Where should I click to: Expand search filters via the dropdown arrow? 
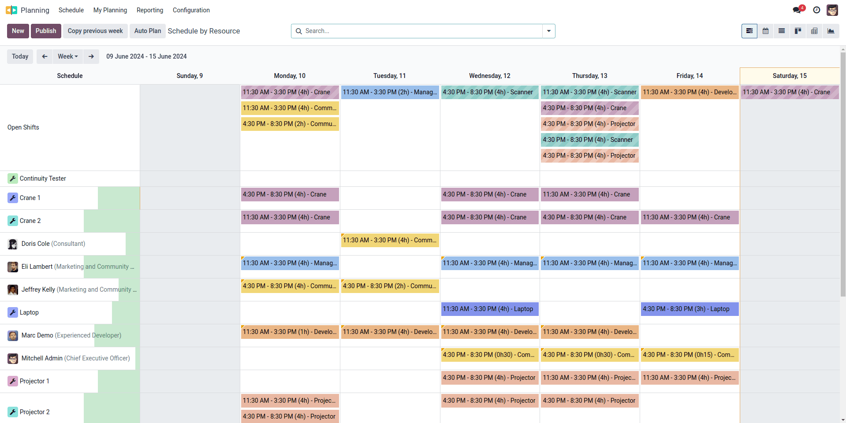548,31
